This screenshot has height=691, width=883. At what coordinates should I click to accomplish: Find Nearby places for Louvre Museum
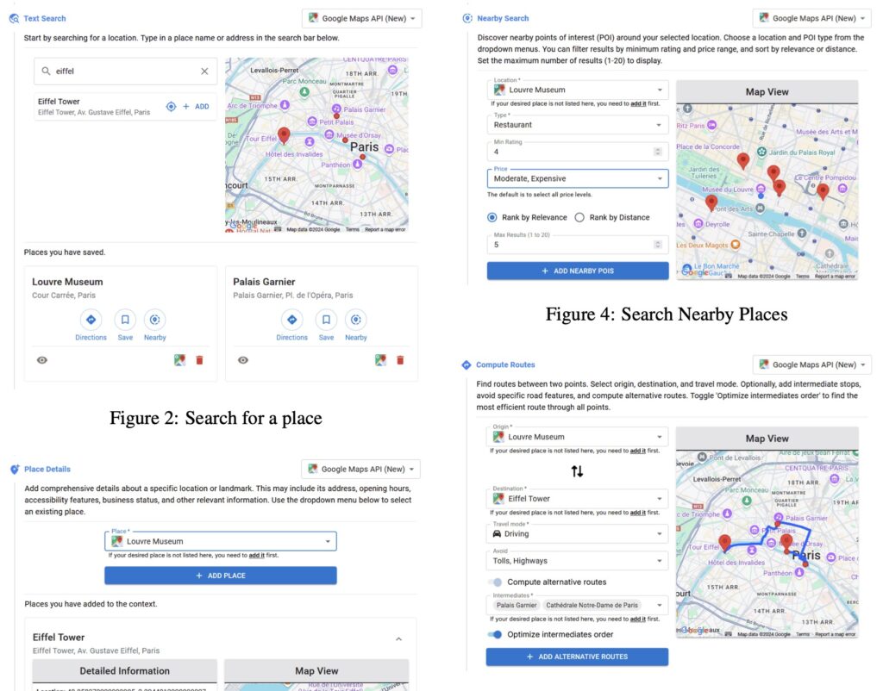(155, 326)
